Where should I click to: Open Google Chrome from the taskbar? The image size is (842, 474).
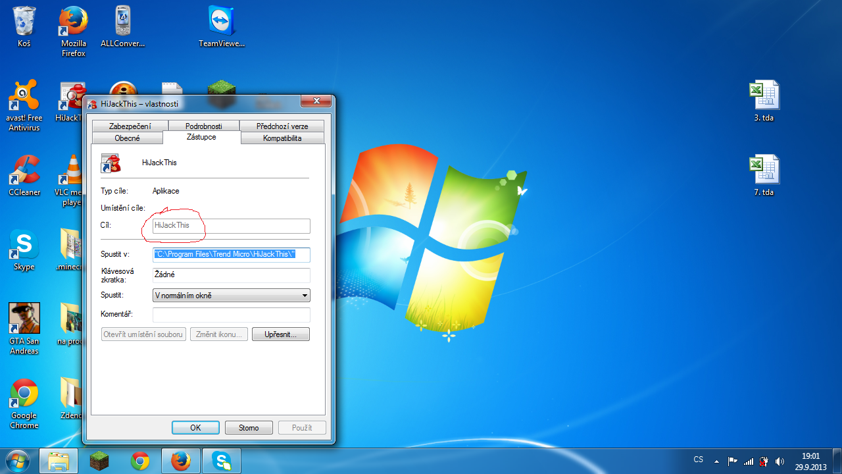139,461
